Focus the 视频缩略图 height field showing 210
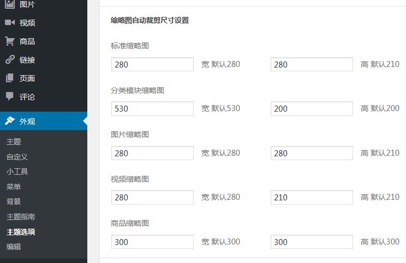 pos(312,197)
